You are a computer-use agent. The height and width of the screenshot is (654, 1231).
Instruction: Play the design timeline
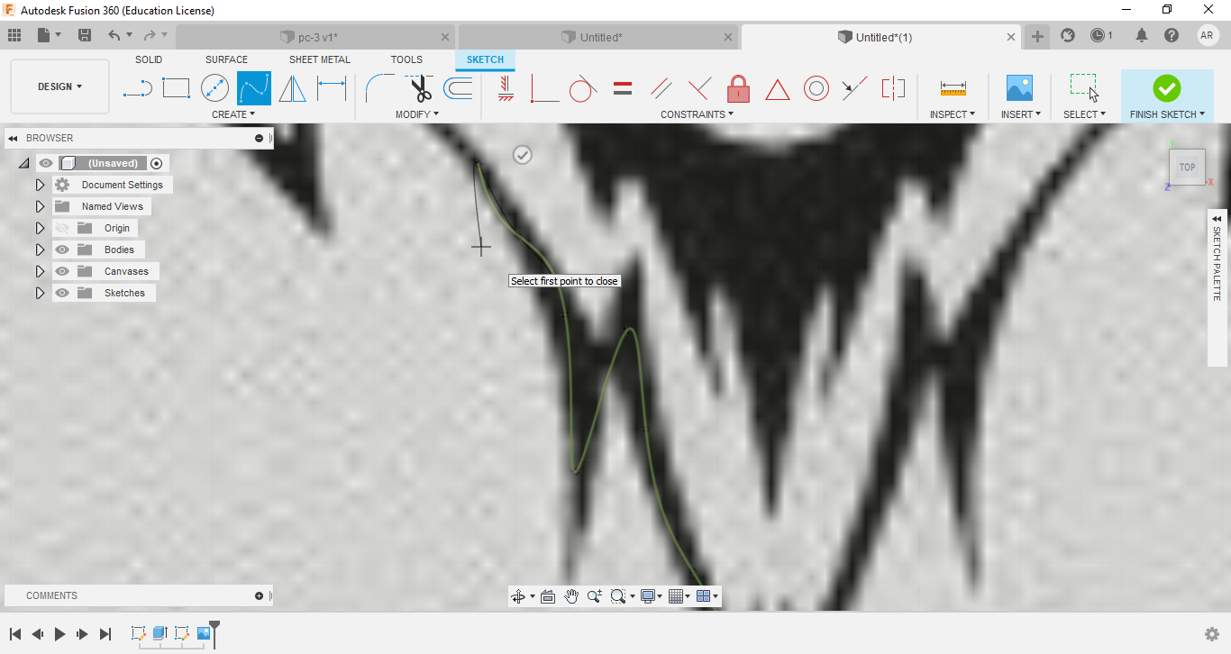pos(59,634)
